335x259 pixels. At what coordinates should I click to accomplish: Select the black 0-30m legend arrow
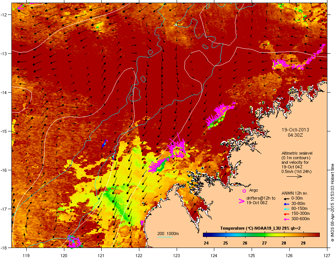(286, 198)
